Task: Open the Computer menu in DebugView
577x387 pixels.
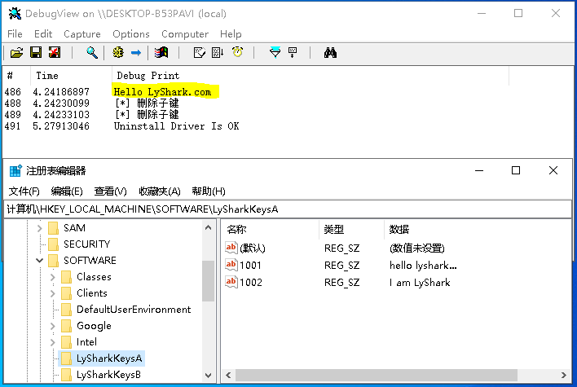Action: pos(185,34)
